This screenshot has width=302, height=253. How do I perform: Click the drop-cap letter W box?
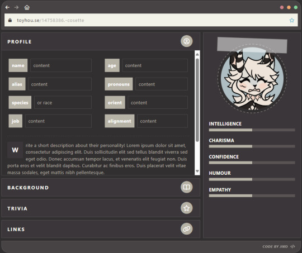(x=15, y=150)
